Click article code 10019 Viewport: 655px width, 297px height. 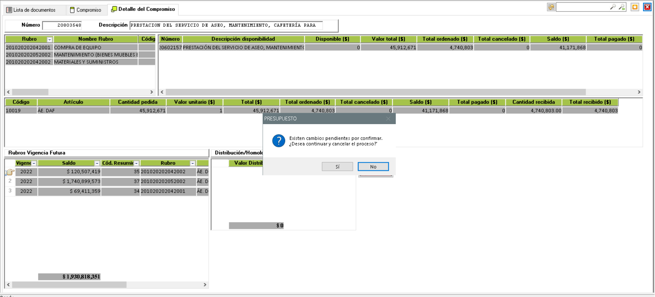tap(21, 110)
